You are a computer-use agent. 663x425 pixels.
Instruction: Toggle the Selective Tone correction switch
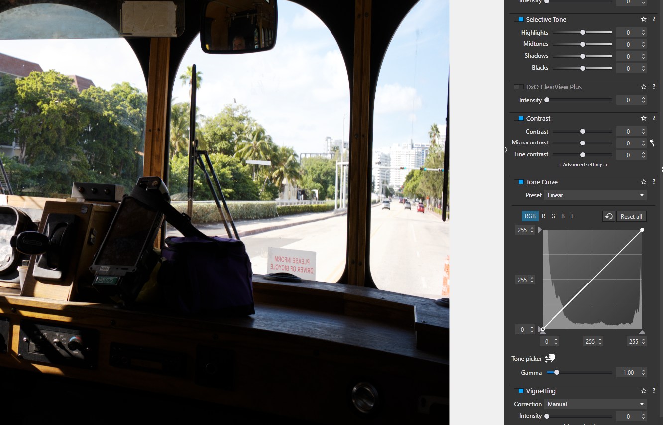point(519,19)
